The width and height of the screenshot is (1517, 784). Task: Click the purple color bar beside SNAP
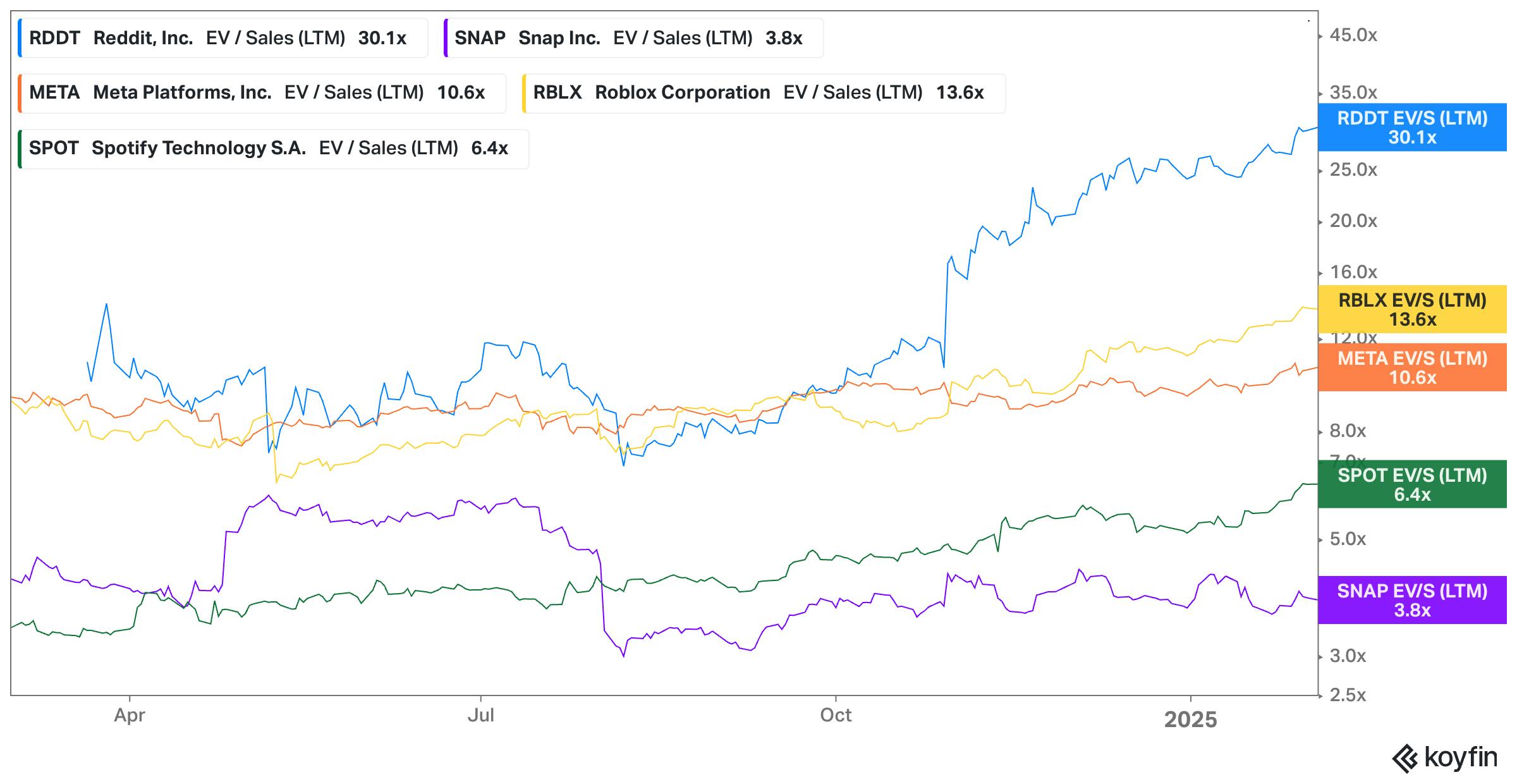pyautogui.click(x=446, y=39)
